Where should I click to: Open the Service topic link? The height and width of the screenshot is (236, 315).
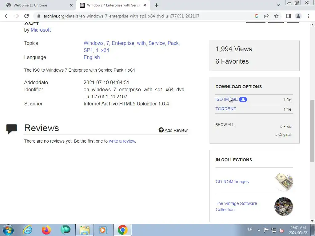coord(157,43)
